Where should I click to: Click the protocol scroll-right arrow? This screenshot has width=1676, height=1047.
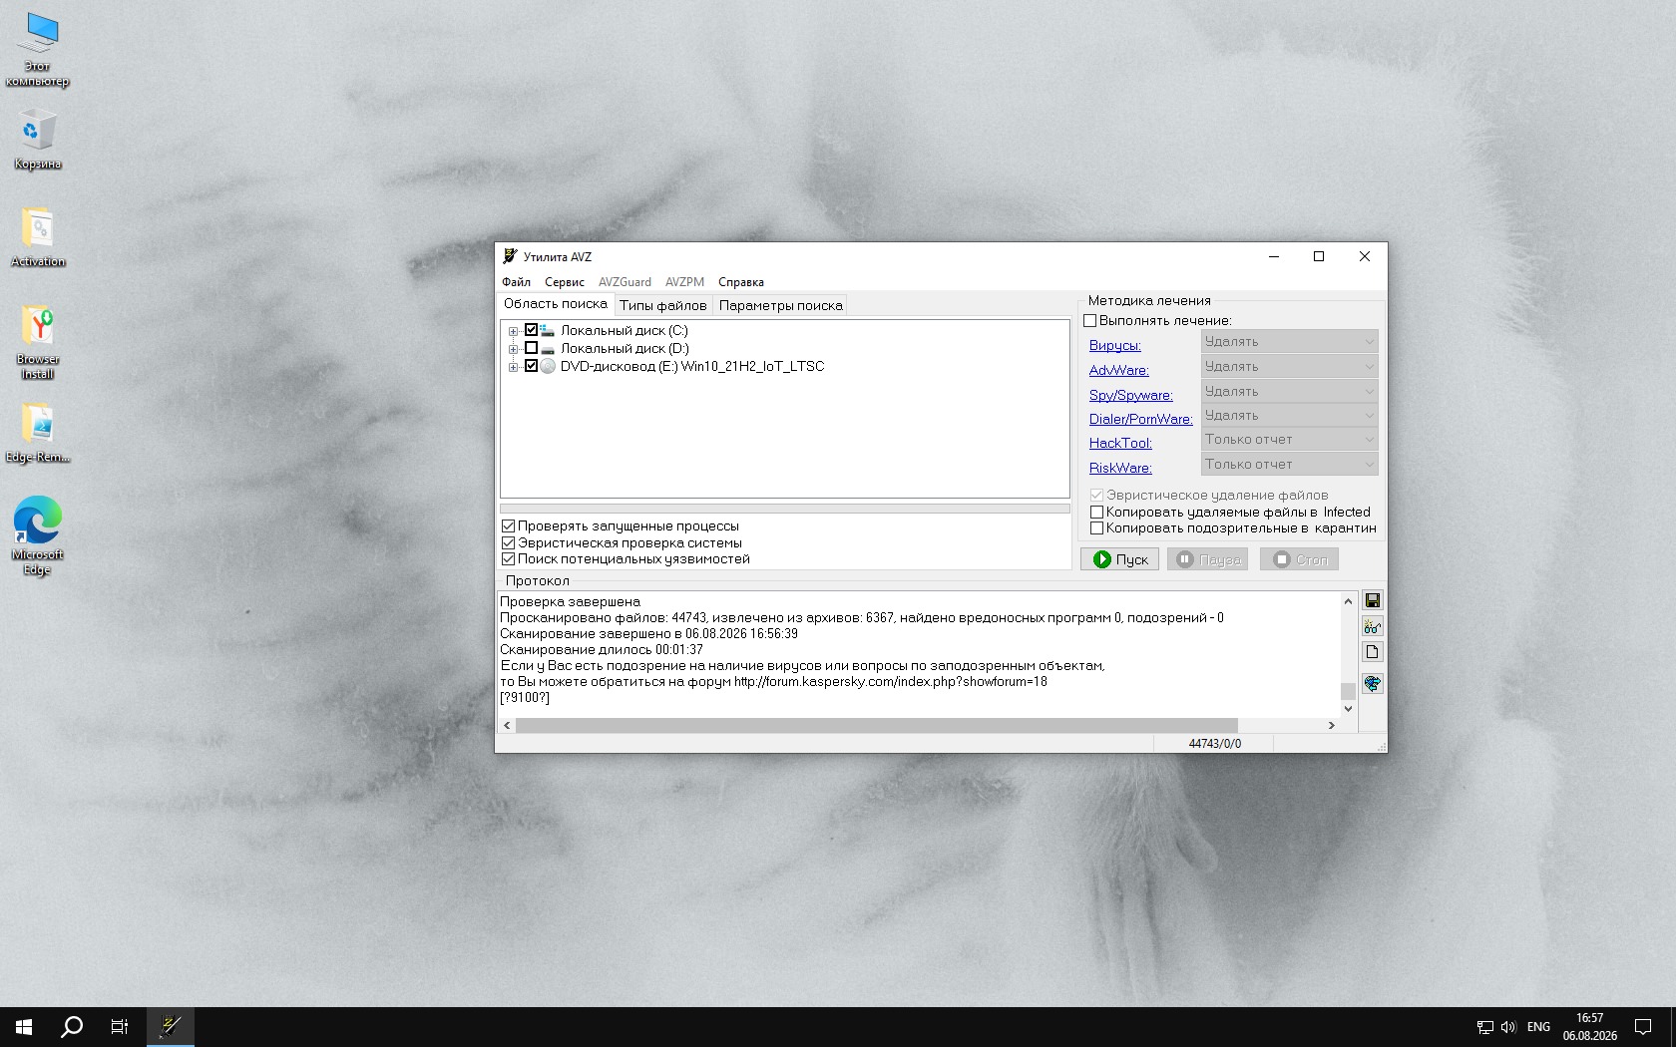point(1331,726)
